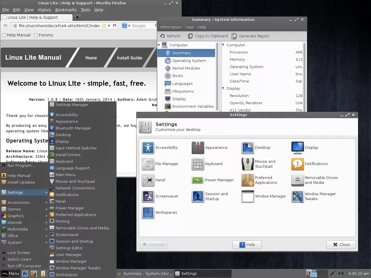
Task: Open Window Manager icon in Settings window
Action: pos(248,196)
